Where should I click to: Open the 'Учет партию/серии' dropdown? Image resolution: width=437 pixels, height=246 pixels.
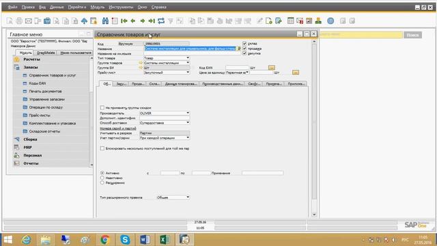click(188, 138)
